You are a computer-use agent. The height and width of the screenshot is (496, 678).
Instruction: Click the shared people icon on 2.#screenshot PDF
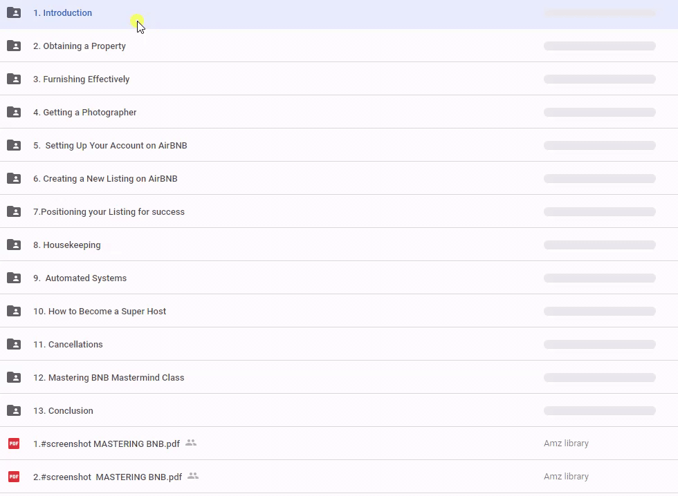tap(193, 476)
